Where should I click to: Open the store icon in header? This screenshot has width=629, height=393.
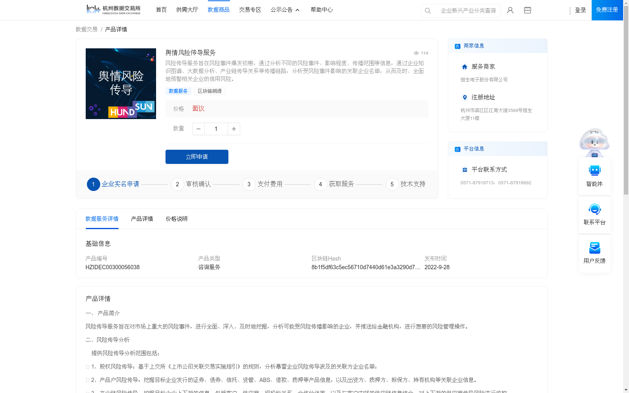tap(528, 10)
